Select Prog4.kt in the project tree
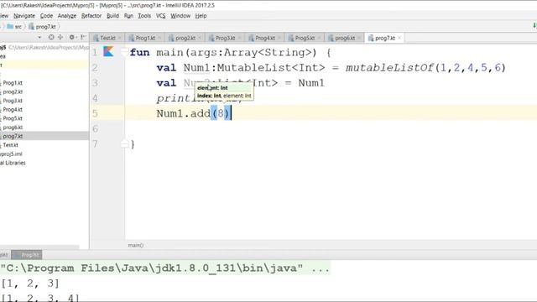Screen dimensions: 537x302 (13, 110)
